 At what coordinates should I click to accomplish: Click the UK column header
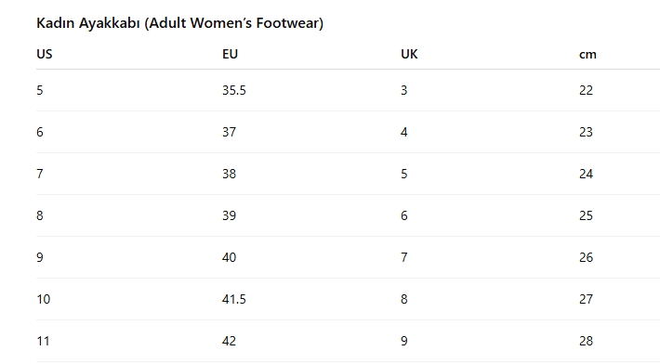(409, 54)
